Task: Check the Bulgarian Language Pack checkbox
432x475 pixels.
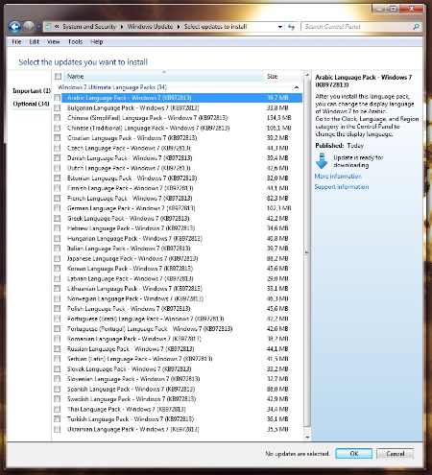Action: pyautogui.click(x=58, y=107)
